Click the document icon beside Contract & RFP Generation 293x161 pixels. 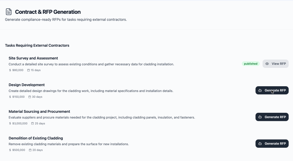9,11
